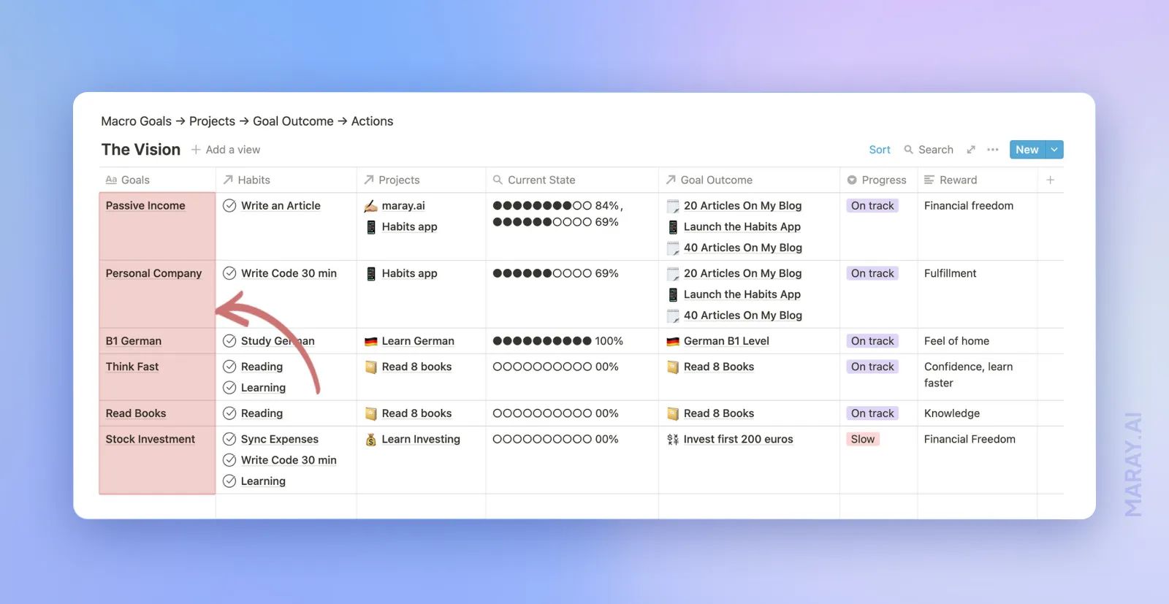Toggle Learning check in Stock Investment row
The width and height of the screenshot is (1169, 604).
click(x=229, y=481)
